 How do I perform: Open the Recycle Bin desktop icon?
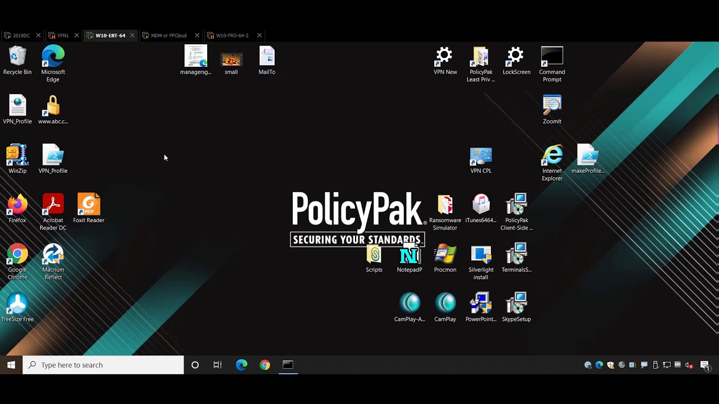(17, 61)
